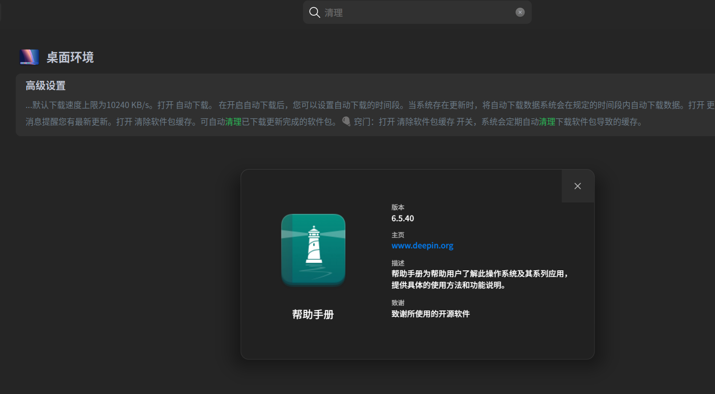Click the 帮助手册 app name label
The image size is (715, 394).
pos(313,315)
